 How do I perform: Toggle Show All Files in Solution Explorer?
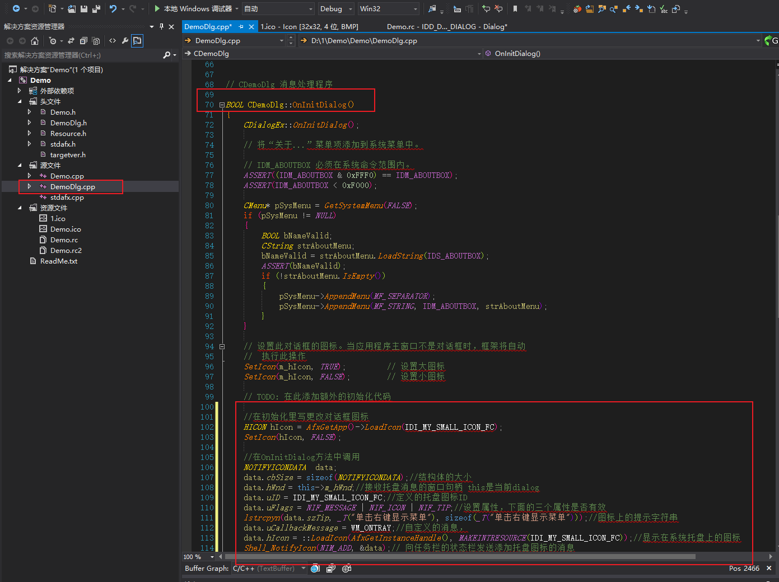(x=96, y=41)
